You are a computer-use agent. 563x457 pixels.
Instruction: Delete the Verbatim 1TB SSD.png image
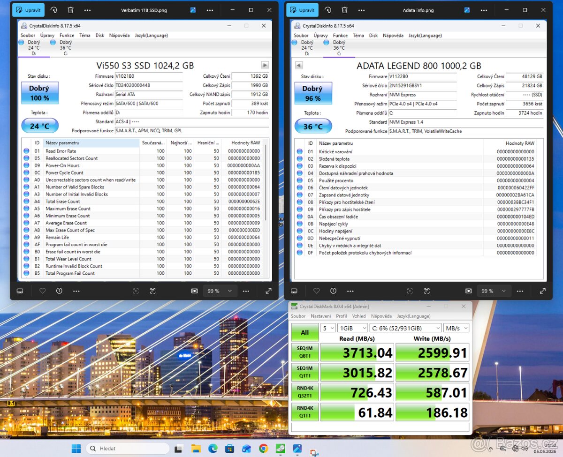[x=70, y=10]
